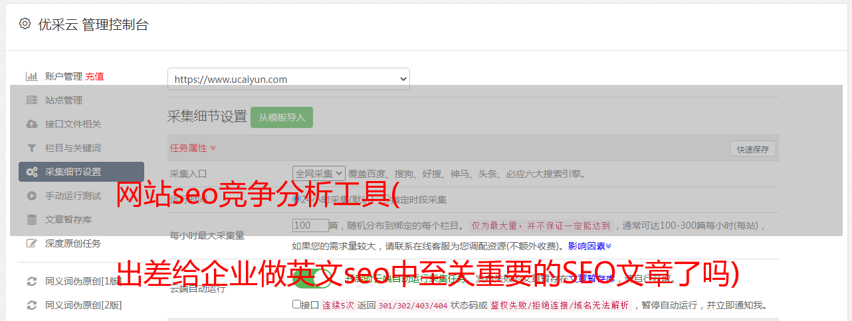Image resolution: width=852 pixels, height=321 pixels.
Task: Open the https://www.ucaiyun.com site dropdown
Action: pyautogui.click(x=288, y=79)
